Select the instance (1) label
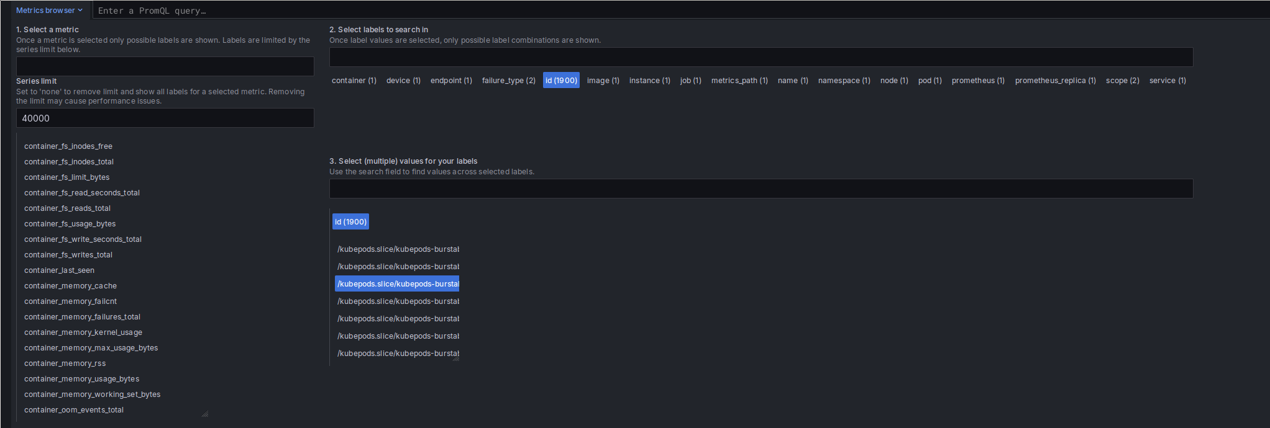Image resolution: width=1270 pixels, height=428 pixels. (649, 81)
